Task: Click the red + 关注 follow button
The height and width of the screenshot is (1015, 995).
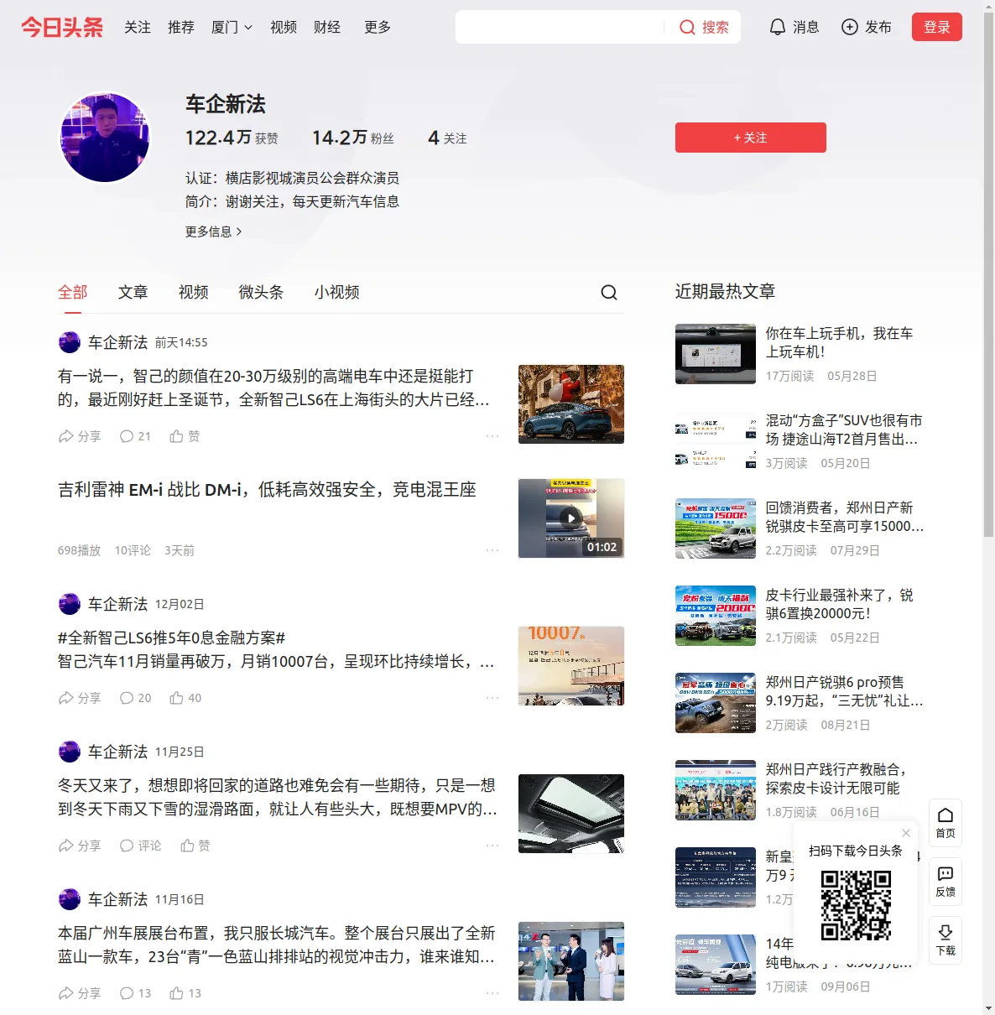Action: 751,138
